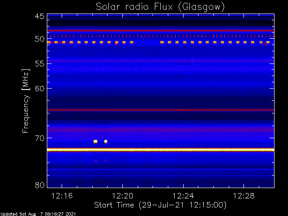The image size is (288, 216).
Task: Click the "Start Time (29-Jul-21 12:15:00)" axis title
Action: tap(160, 205)
